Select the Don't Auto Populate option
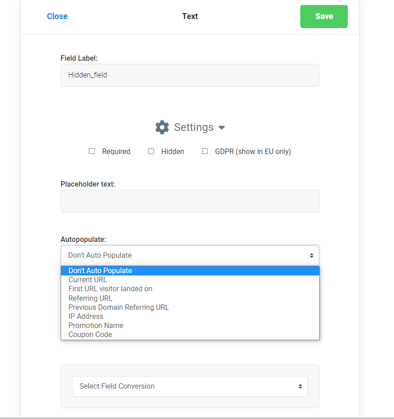Viewport: 394px width, 419px height. (x=100, y=271)
